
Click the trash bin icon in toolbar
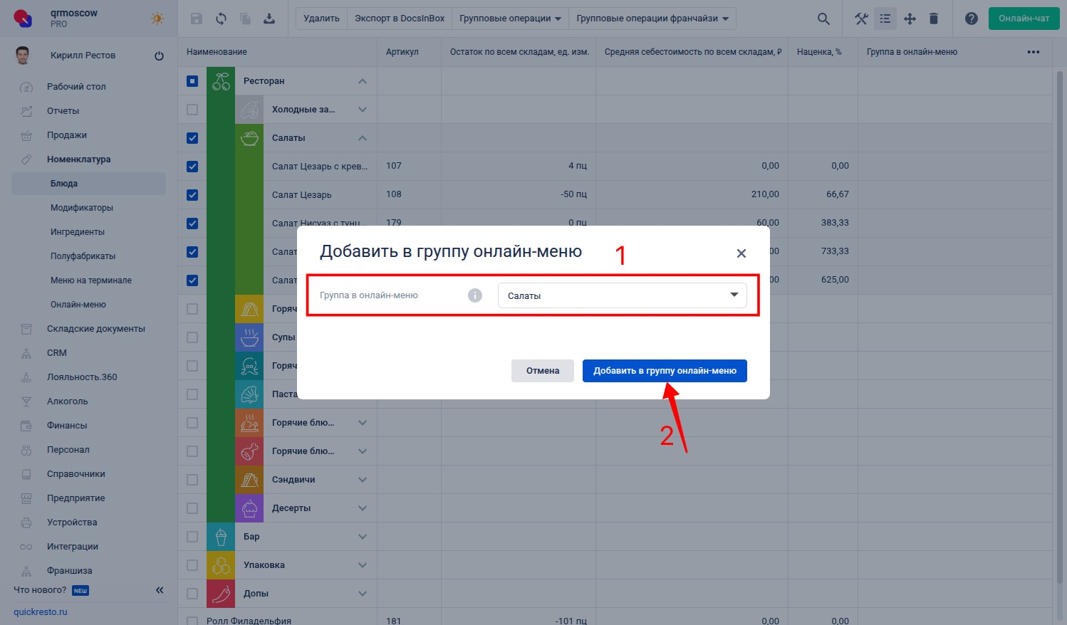pos(934,19)
